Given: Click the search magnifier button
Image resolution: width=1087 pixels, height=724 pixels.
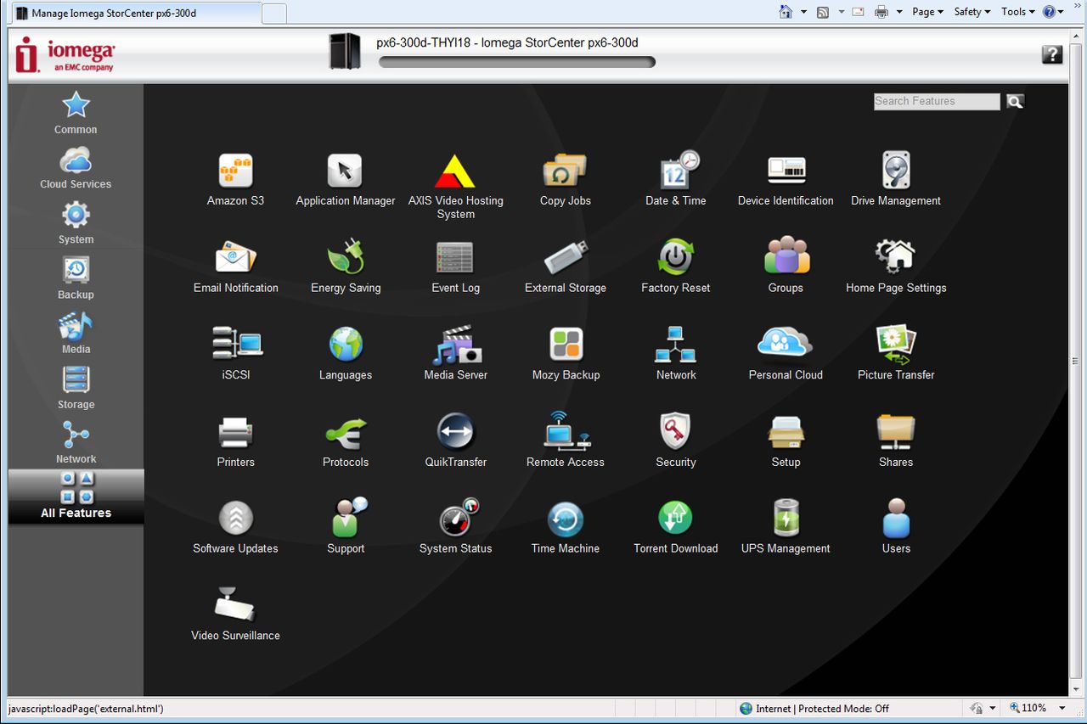Looking at the screenshot, I should pyautogui.click(x=1015, y=101).
